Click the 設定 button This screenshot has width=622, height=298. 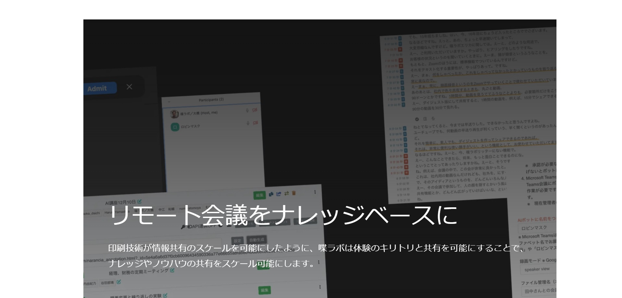[x=238, y=241]
